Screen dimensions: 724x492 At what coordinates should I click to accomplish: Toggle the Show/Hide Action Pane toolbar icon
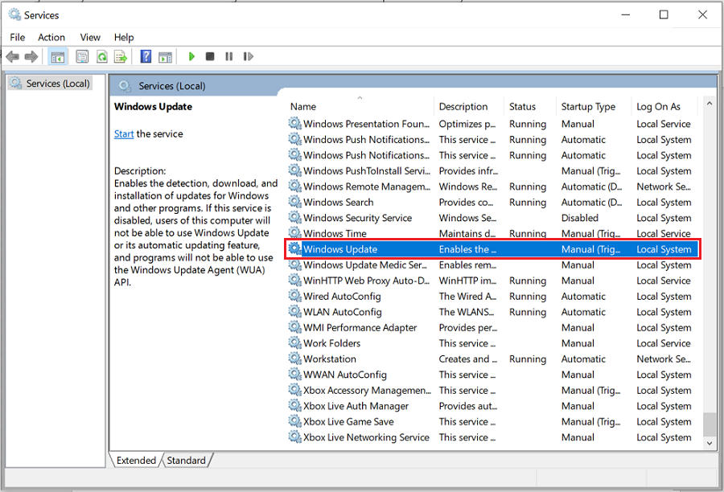click(x=165, y=57)
